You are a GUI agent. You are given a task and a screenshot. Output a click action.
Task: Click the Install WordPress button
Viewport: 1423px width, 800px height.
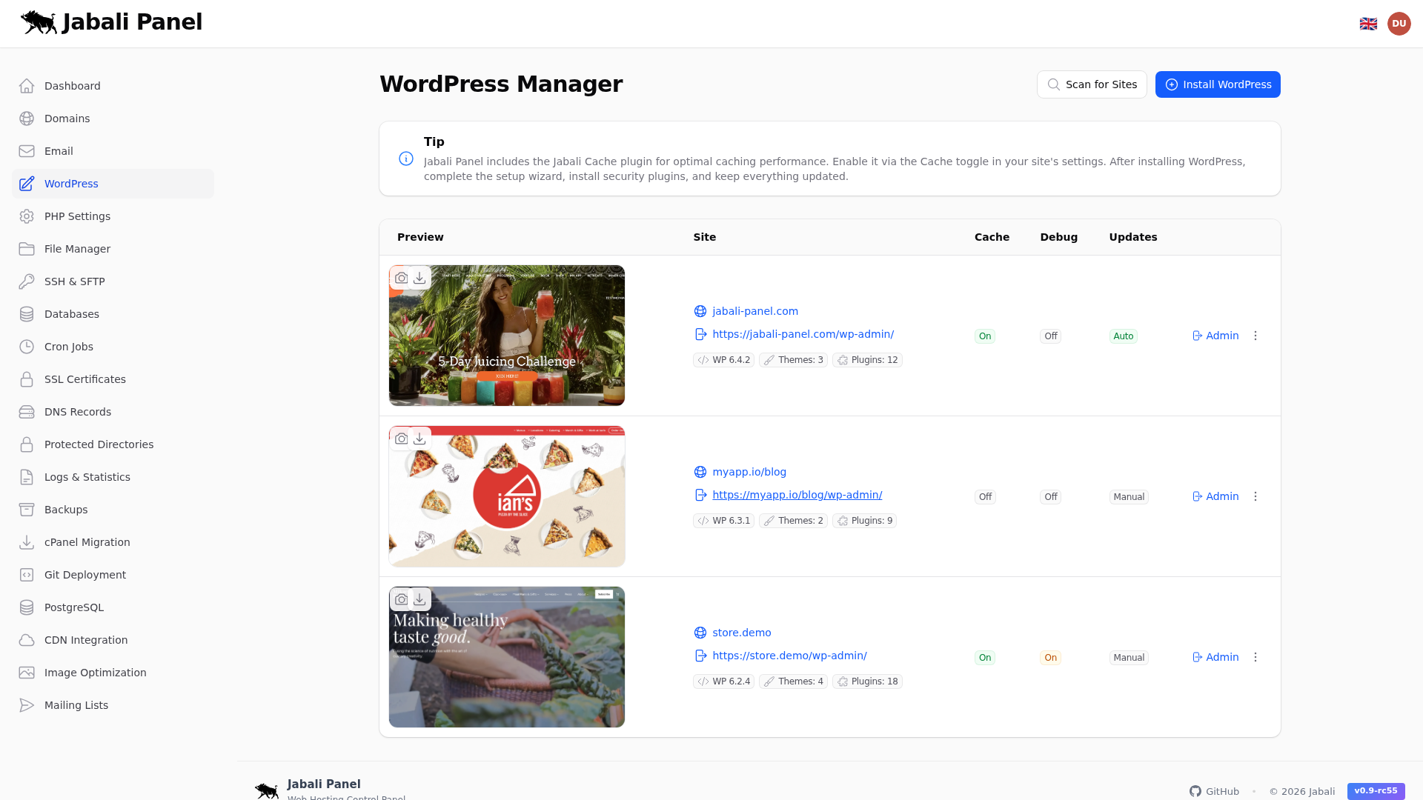click(x=1217, y=84)
